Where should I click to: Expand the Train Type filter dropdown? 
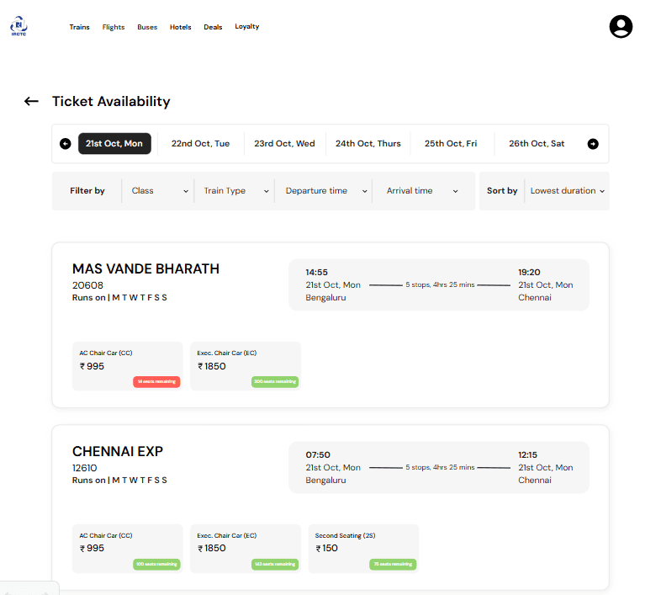pyautogui.click(x=235, y=191)
